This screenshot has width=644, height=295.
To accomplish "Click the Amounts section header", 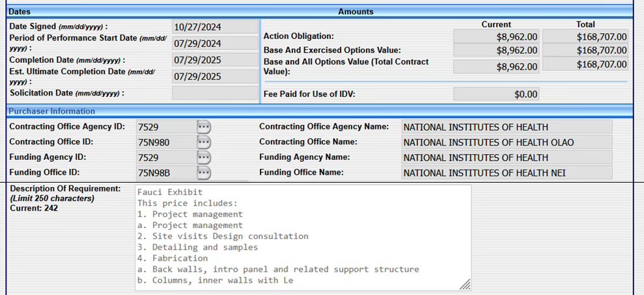I will pyautogui.click(x=356, y=12).
